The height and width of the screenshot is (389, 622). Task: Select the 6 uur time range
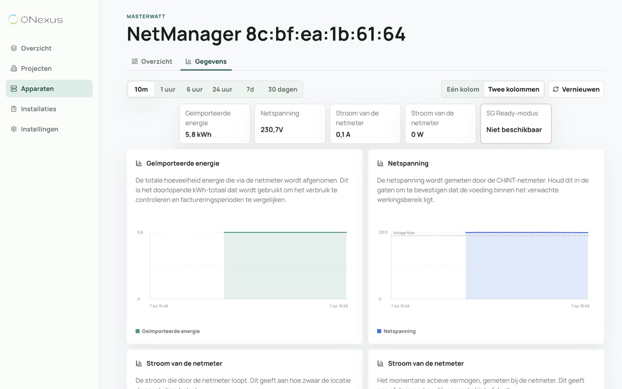(194, 89)
